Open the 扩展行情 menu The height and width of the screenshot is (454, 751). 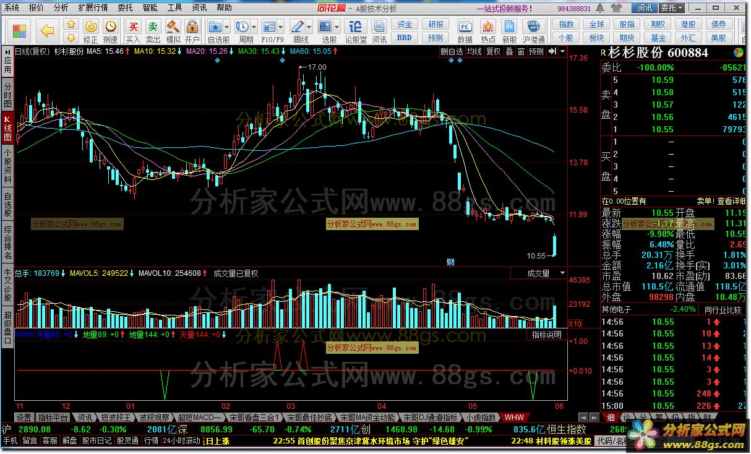pos(93,8)
